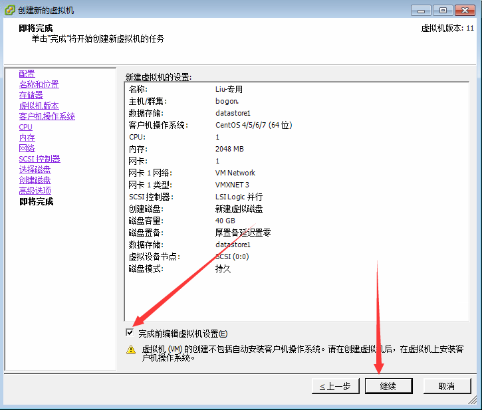Viewport: 482px width, 410px height.
Task: Select the memory value 2048 MB
Action: point(229,149)
